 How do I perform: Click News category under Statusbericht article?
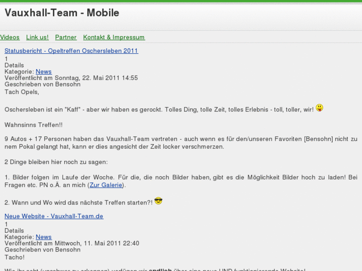44,72
